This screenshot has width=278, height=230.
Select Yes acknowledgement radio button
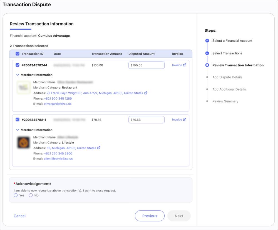(x=16, y=195)
